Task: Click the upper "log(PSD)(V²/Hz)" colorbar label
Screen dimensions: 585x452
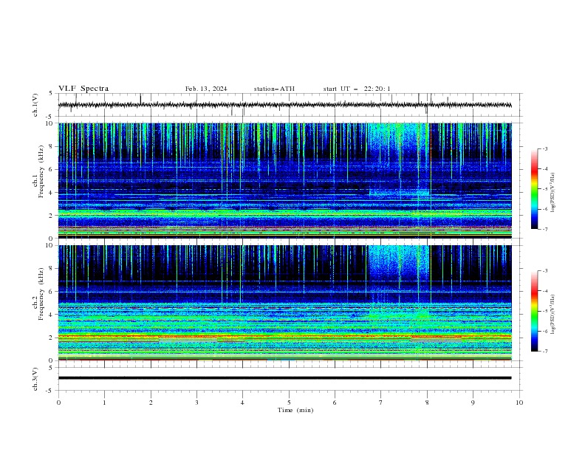Action: (553, 193)
